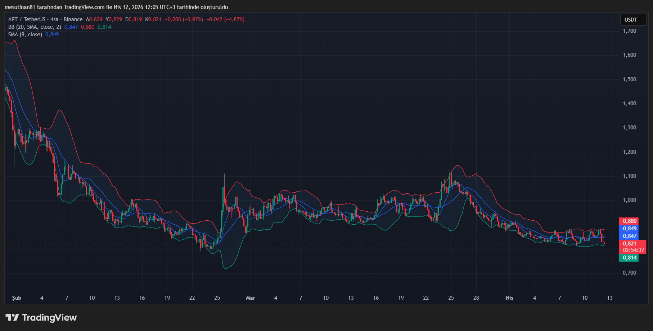Viewport: 653px width, 331px height.
Task: Click the 0,700 price level on the scale
Action: tap(630, 273)
